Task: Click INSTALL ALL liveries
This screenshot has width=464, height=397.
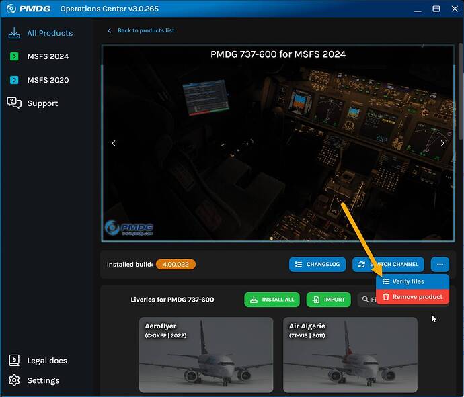Action: tap(272, 300)
